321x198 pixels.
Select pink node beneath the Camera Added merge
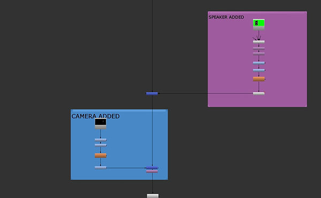(x=152, y=171)
